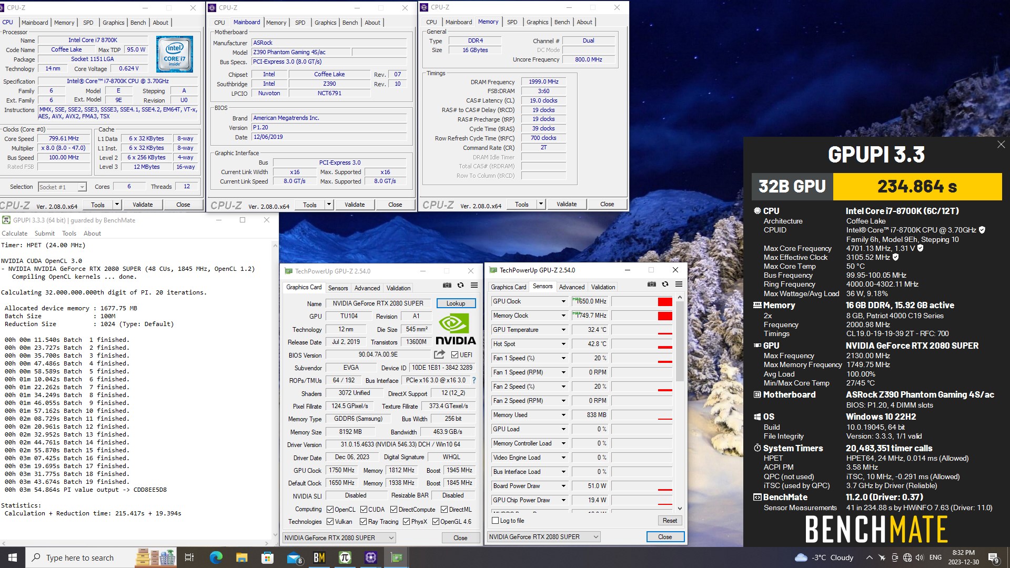
Task: Switch to the Mainboard tab in the CPU-Z CPU window
Action: tap(35, 23)
